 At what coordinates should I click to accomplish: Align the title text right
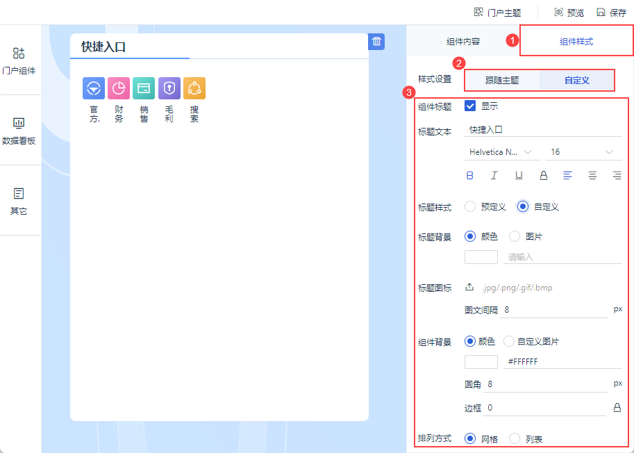(617, 175)
